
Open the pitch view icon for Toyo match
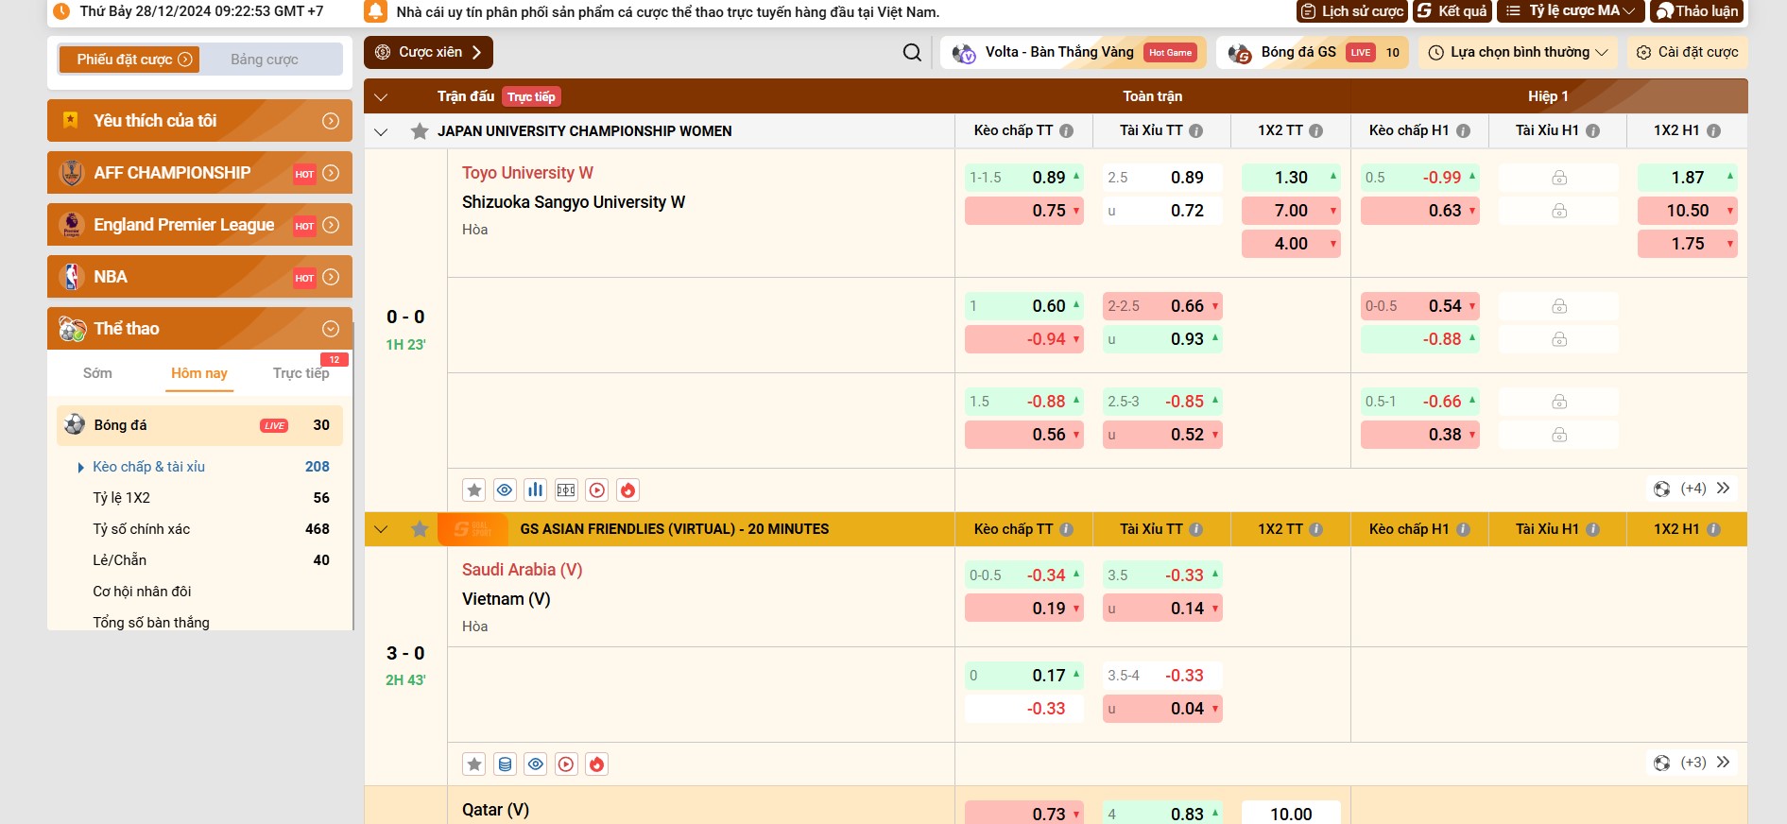coord(566,489)
